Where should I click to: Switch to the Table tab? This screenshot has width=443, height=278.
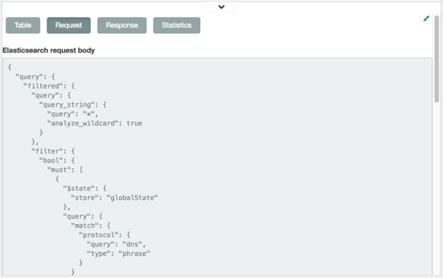coord(23,25)
